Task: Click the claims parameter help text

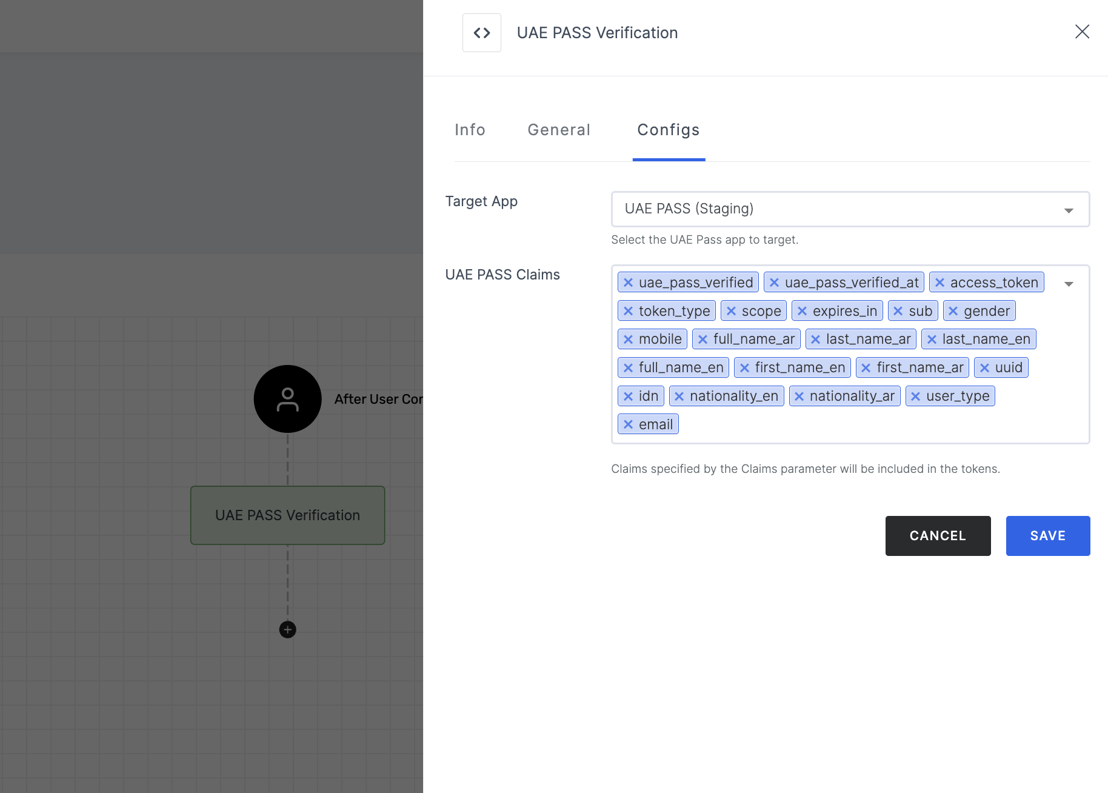Action: 806,469
